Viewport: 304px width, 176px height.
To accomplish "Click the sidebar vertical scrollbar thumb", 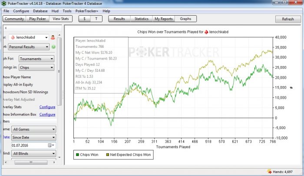I will (x=59, y=71).
